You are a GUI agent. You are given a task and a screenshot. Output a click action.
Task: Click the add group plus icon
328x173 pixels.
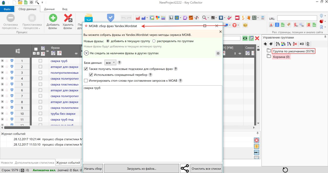tap(265, 44)
